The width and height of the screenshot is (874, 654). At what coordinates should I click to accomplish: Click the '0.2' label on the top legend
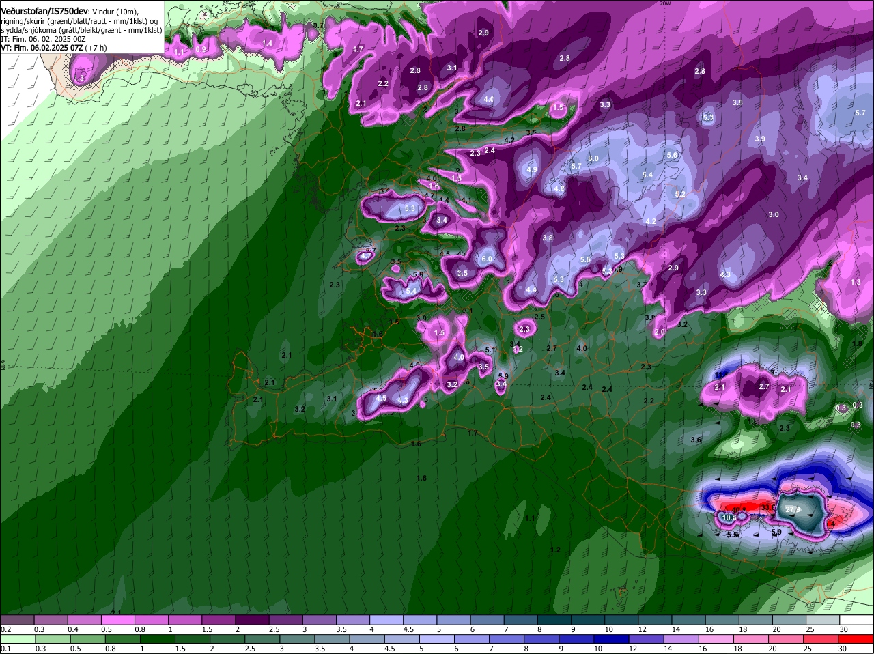point(6,629)
